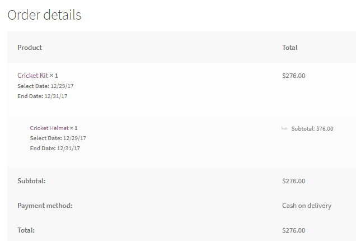Click the $276.00 price in Cricket Kit row

(x=293, y=76)
